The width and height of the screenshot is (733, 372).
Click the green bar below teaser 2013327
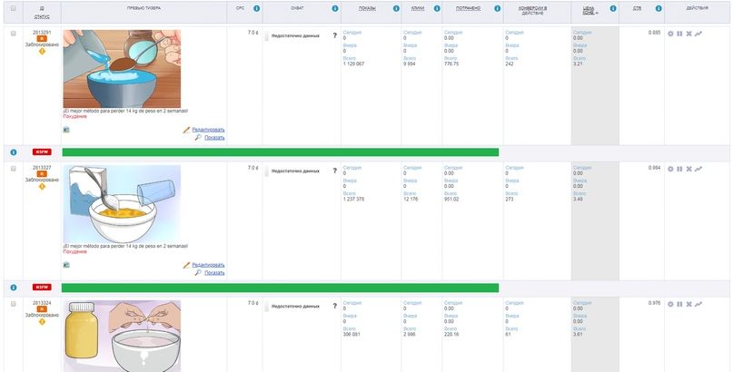point(281,288)
